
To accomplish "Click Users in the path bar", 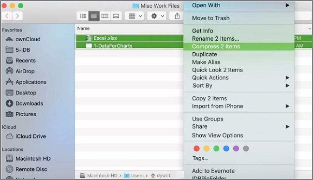I will pyautogui.click(x=134, y=176).
